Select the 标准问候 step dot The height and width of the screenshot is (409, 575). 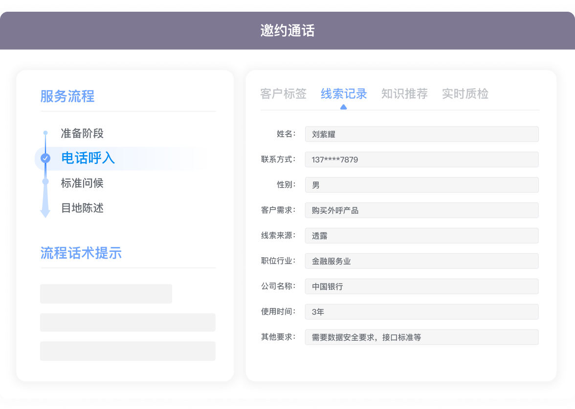click(x=45, y=182)
